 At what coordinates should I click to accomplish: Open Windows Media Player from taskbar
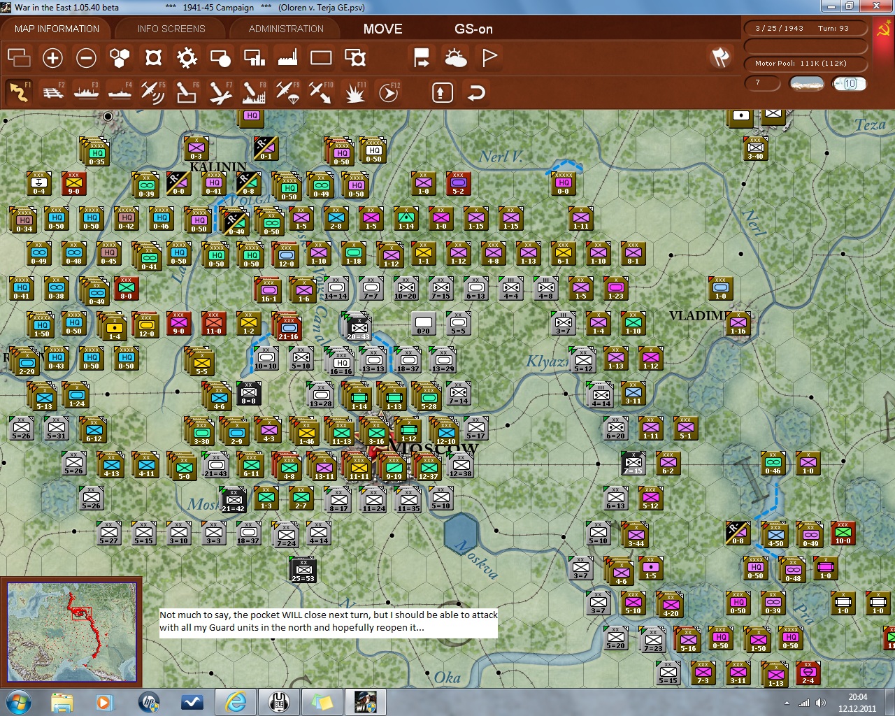(x=106, y=701)
